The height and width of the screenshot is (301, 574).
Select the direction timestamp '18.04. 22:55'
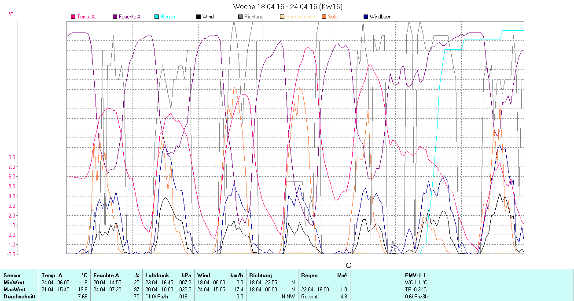coord(263,283)
